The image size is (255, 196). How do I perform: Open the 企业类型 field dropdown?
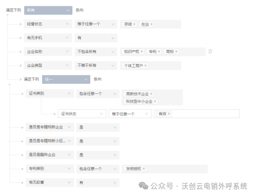[48, 66]
